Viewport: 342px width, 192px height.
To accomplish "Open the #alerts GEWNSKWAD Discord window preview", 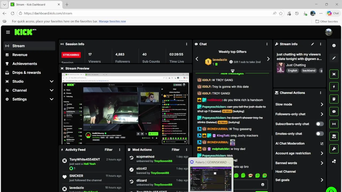I will pyautogui.click(x=211, y=175).
